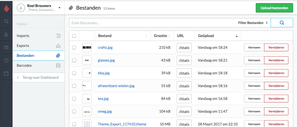Open Exports in the Tools menu
The width and height of the screenshot is (297, 127).
38,46
